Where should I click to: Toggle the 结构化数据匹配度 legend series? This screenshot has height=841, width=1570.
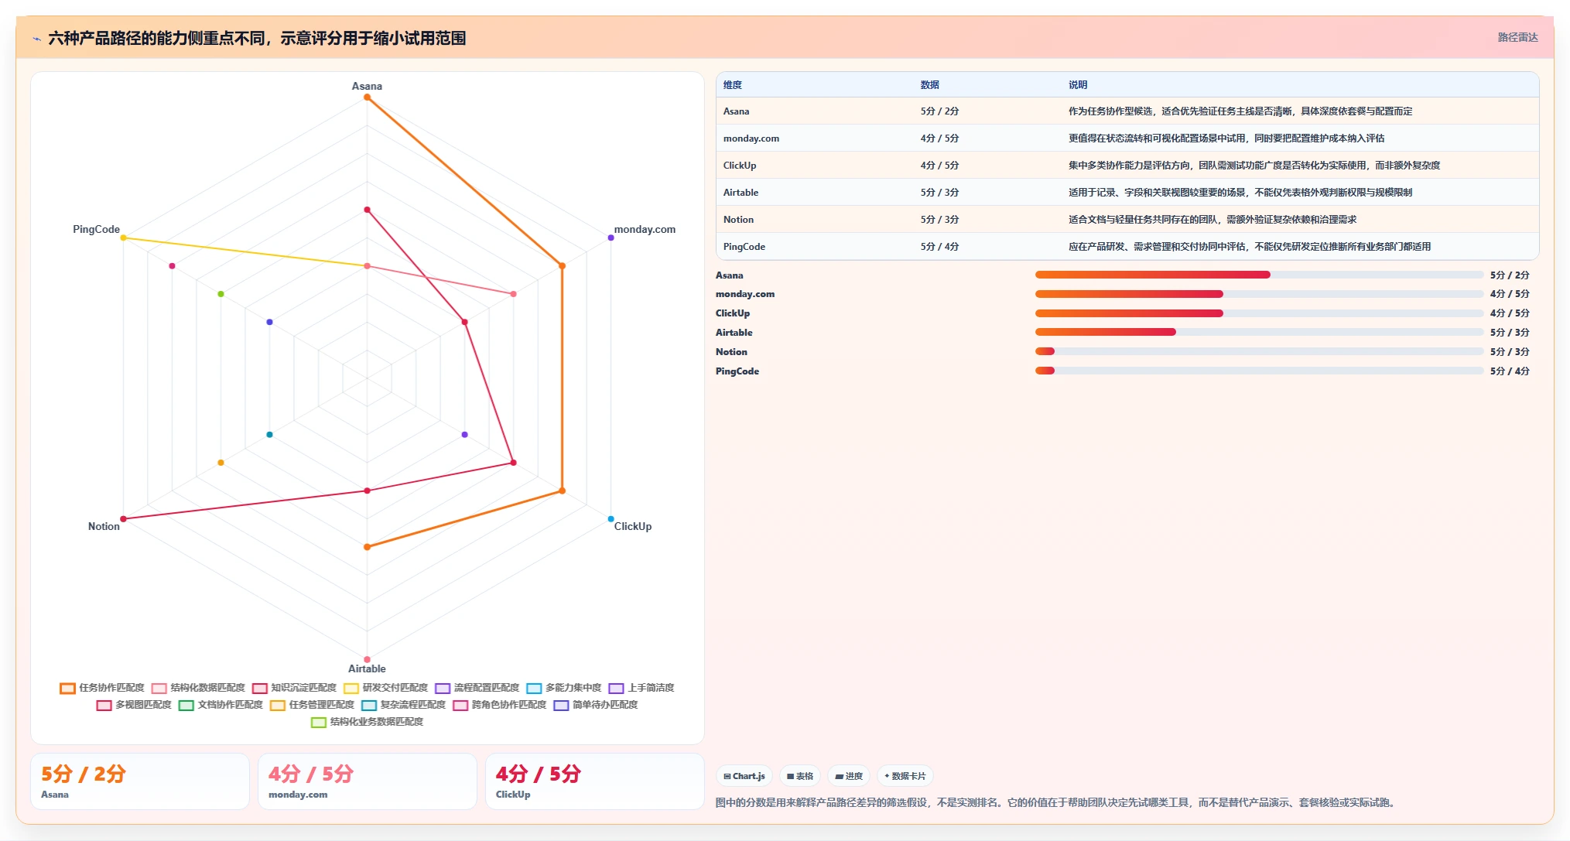tap(198, 688)
